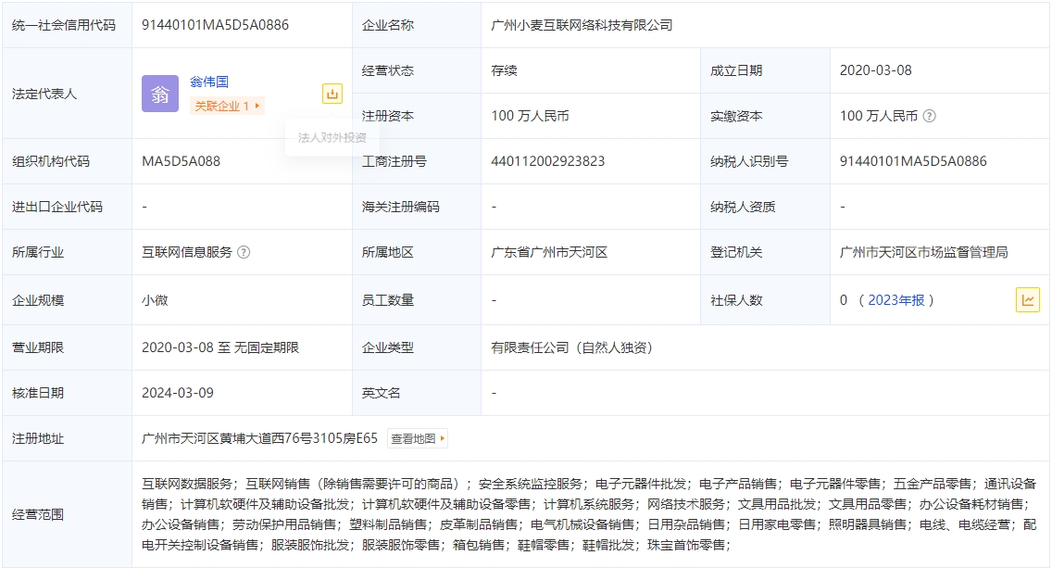Click the 法人对外投资 tooltip popup
This screenshot has width=1052, height=568.
coord(332,137)
